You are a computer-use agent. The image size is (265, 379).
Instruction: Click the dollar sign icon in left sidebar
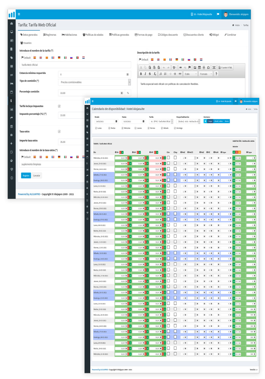[x=11, y=100]
